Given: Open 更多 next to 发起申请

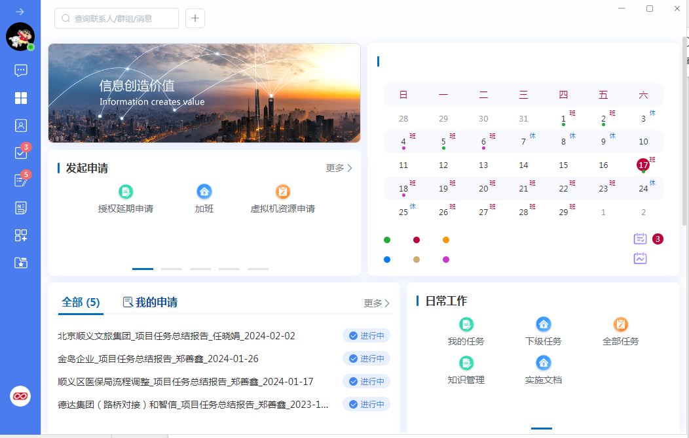Looking at the screenshot, I should click(338, 168).
